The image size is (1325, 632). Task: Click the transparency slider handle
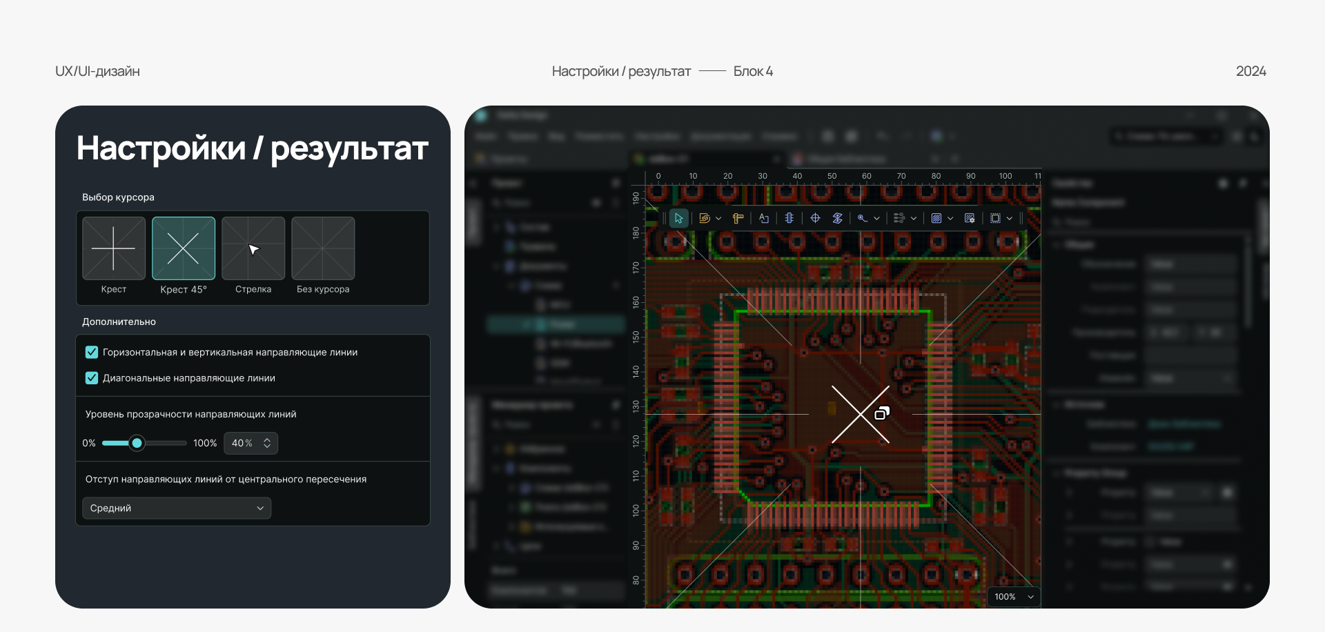click(x=137, y=443)
